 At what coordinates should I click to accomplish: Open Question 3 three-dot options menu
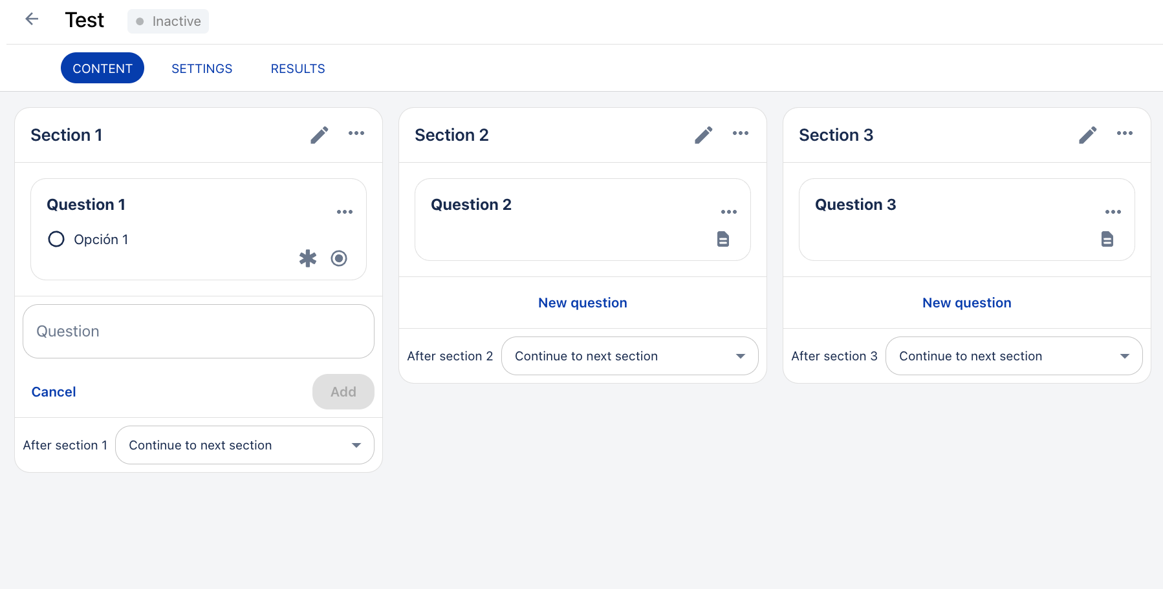point(1113,212)
